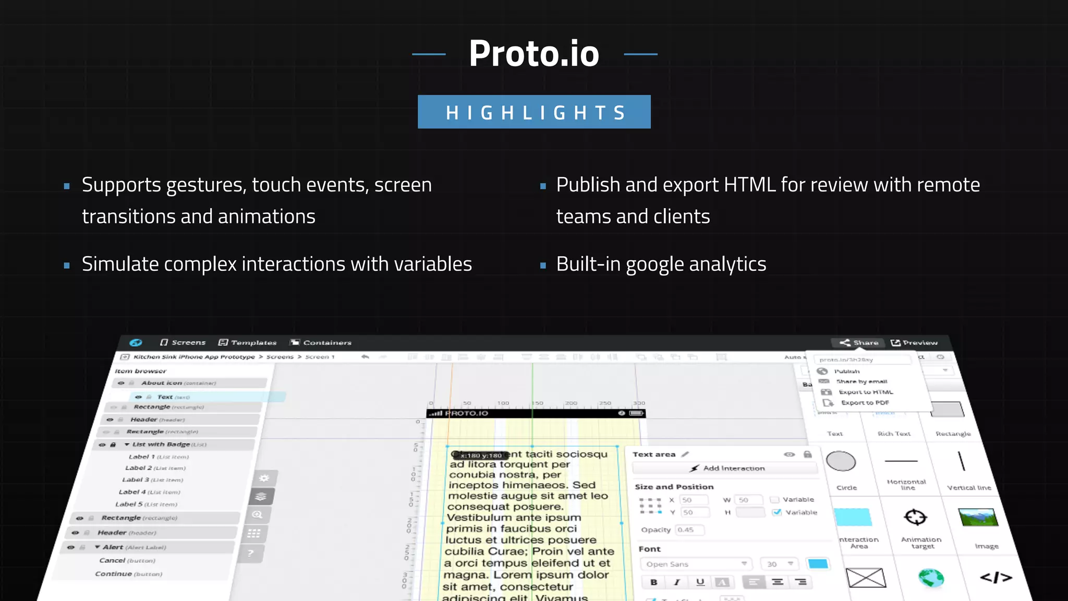Open the blue font color swatch
Image resolution: width=1068 pixels, height=601 pixels.
[x=817, y=563]
